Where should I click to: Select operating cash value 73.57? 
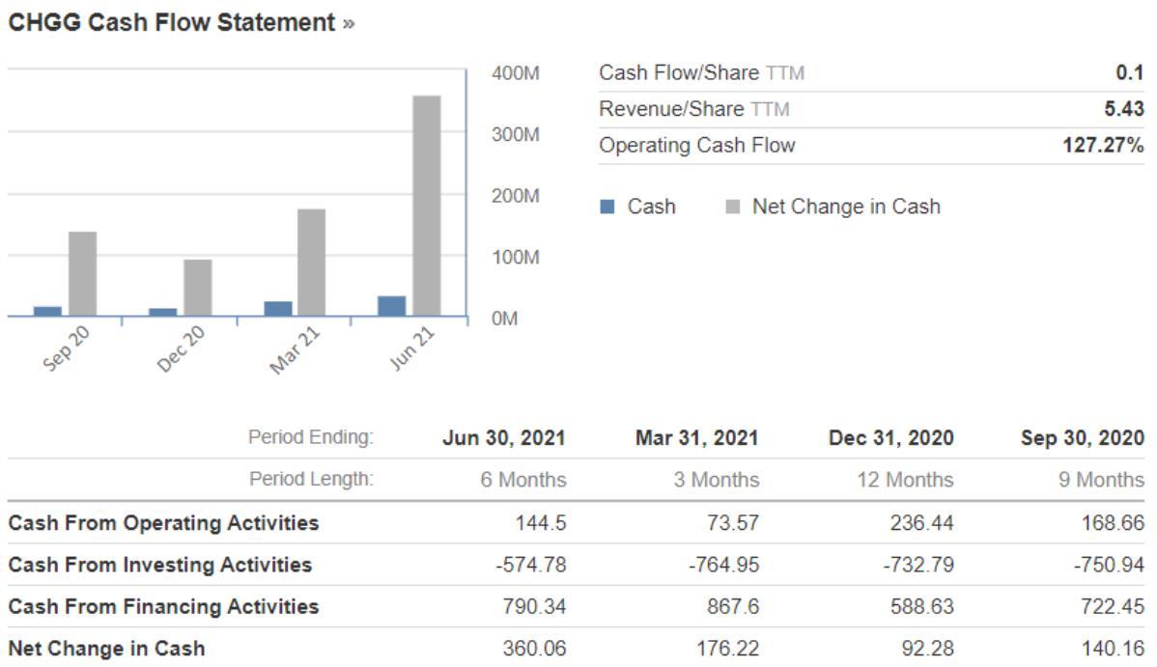[x=733, y=523]
